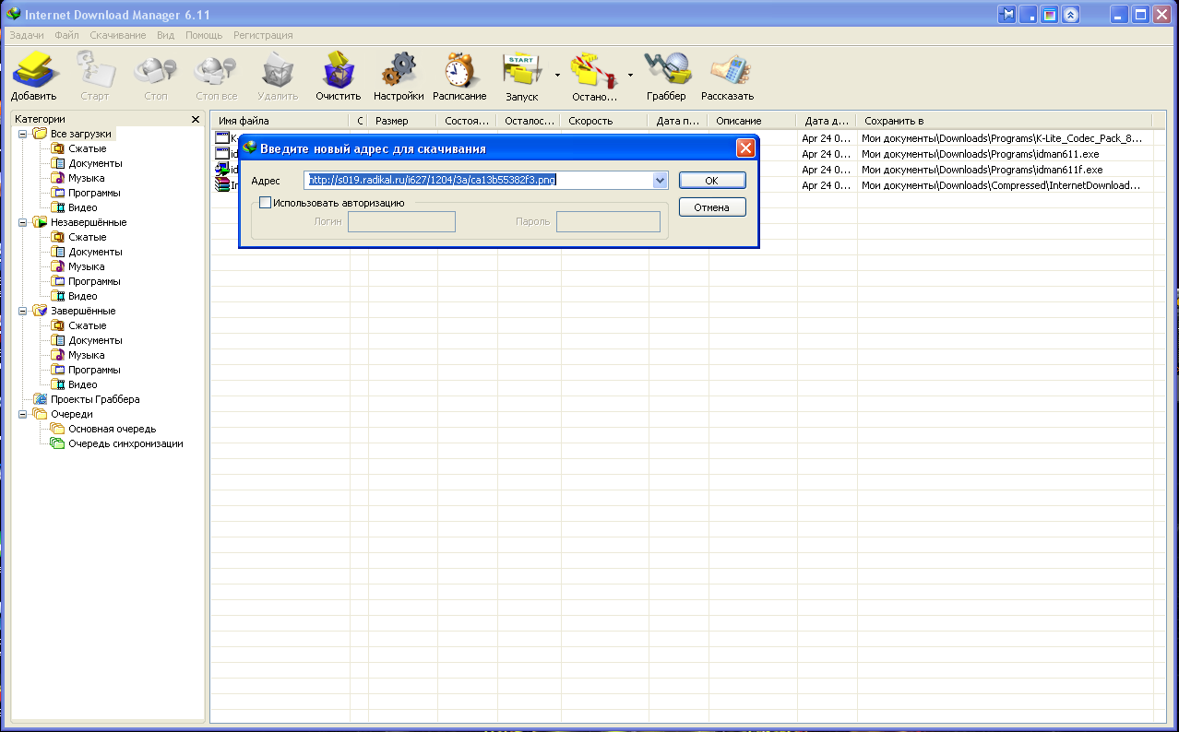The image size is (1179, 732).
Task: Close the Категории panel with its X
Action: click(195, 120)
